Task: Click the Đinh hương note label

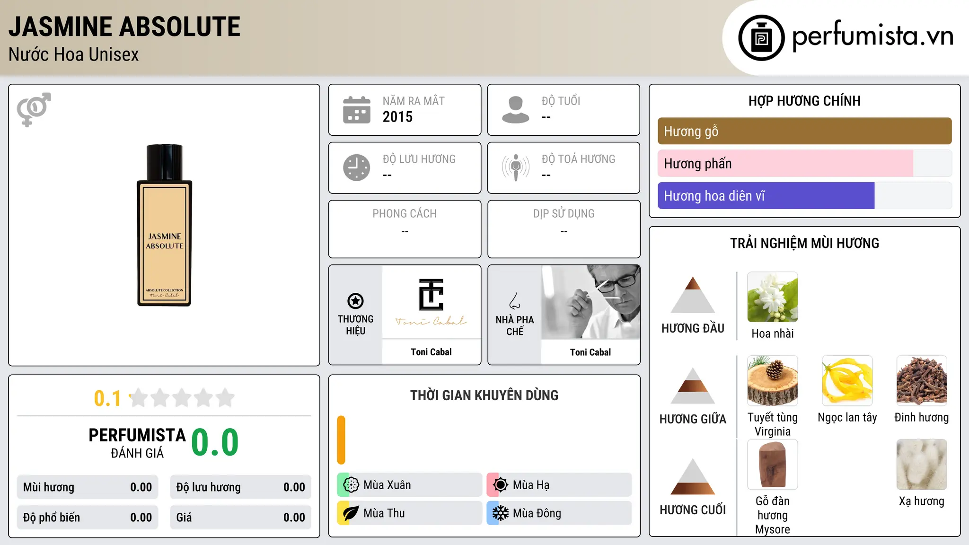Action: click(x=922, y=417)
